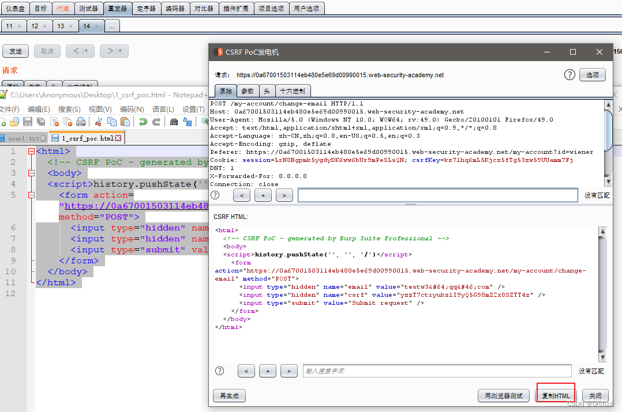Click the '<' previous-match button in request search
Image resolution: width=622 pixels, height=412 pixels.
(242, 195)
